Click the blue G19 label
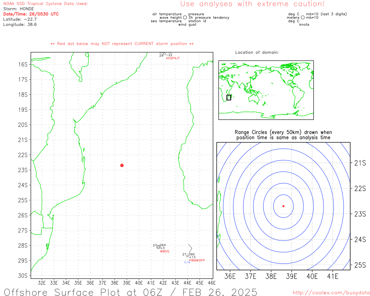The width and height of the screenshot is (370, 296). (x=187, y=262)
